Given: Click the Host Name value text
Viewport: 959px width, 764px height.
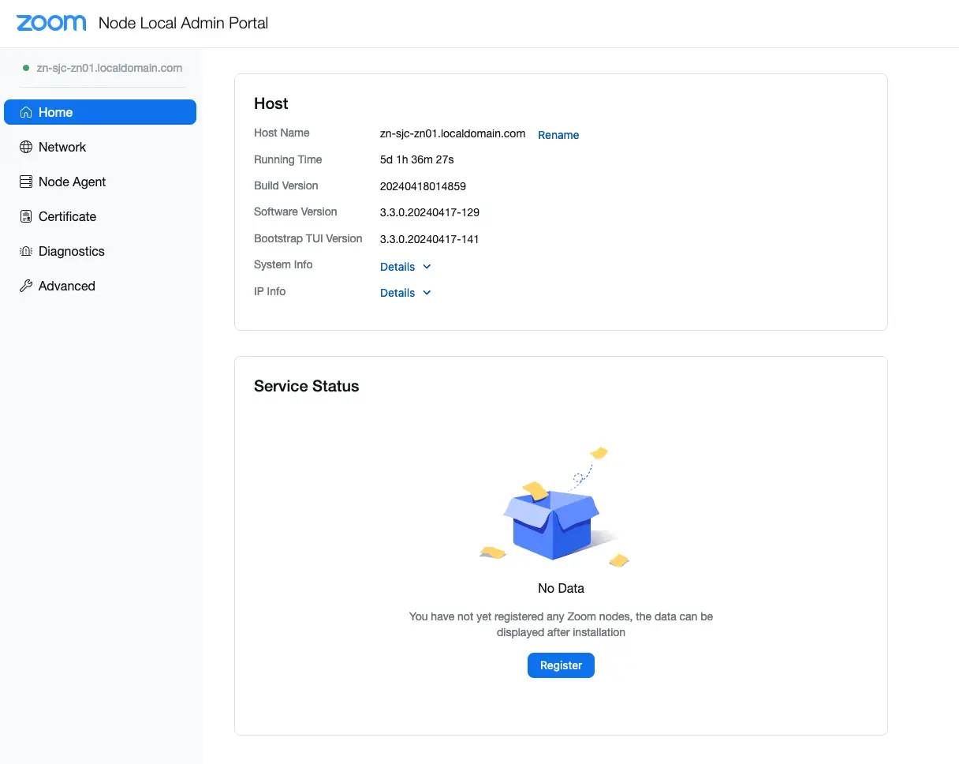Looking at the screenshot, I should click(452, 133).
